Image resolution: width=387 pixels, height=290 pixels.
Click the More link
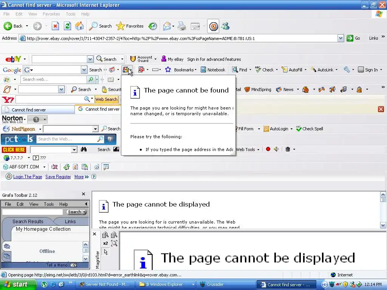coord(79,177)
